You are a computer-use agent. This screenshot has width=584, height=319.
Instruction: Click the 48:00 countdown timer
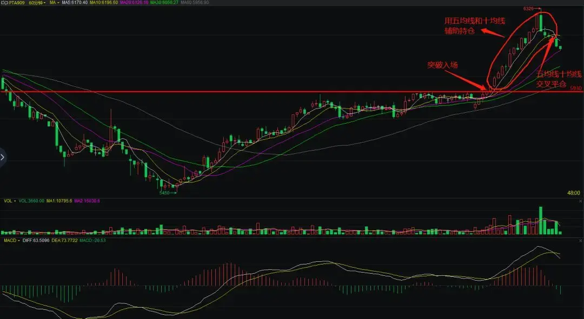click(574, 193)
